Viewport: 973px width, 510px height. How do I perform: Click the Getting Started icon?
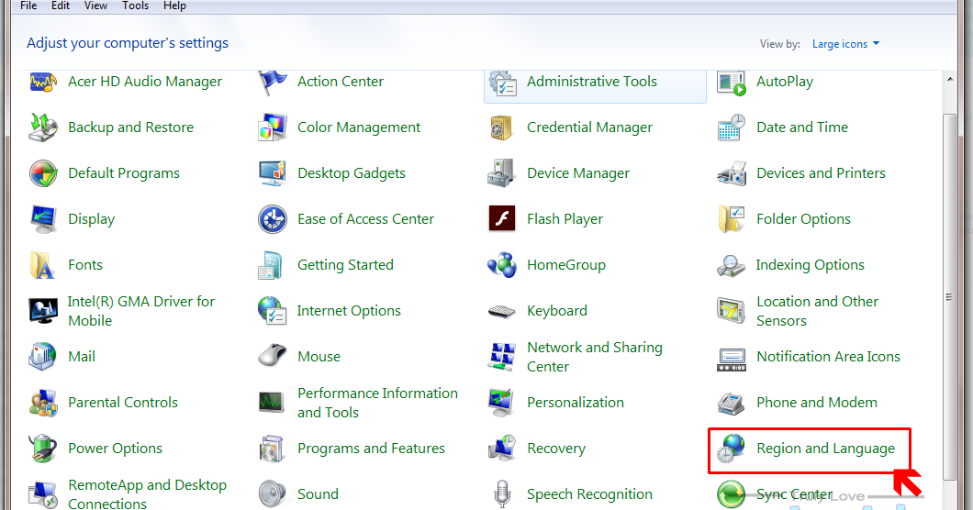(271, 265)
